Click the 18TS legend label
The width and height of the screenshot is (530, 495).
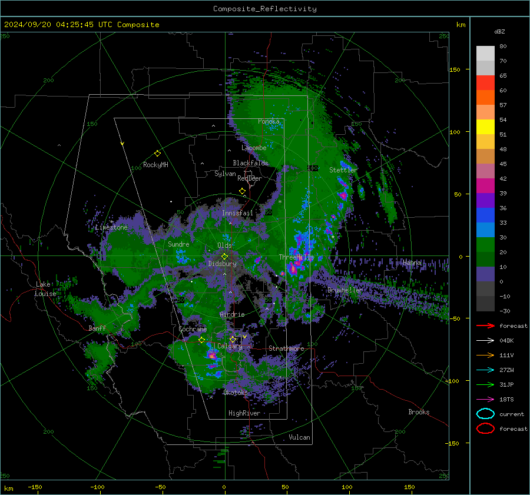[x=506, y=400]
